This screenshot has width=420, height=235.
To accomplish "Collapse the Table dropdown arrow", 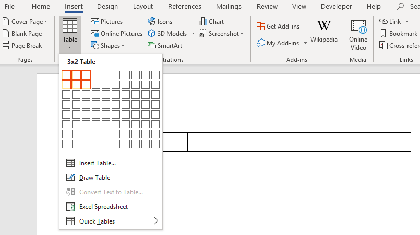I will (x=69, y=48).
